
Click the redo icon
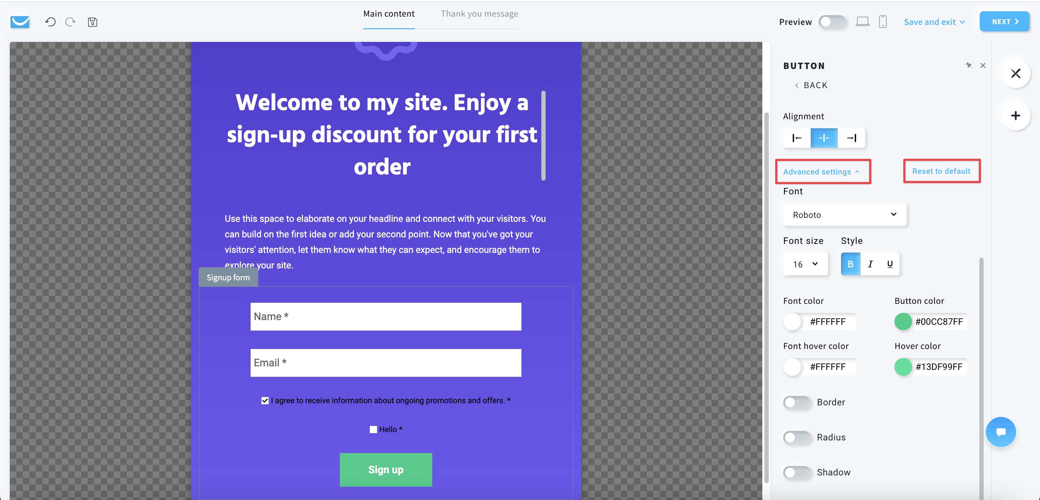coord(69,21)
